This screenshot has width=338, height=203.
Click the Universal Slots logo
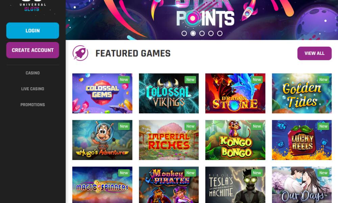[32, 6]
